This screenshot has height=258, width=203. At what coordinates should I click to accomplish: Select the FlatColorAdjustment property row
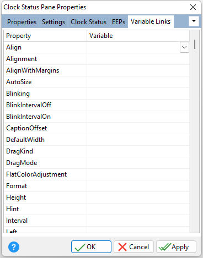tap(97, 174)
